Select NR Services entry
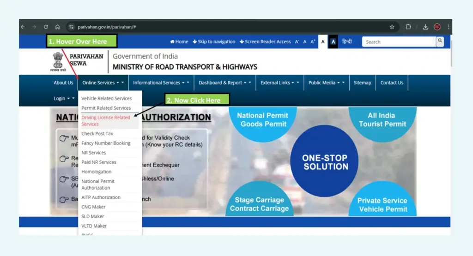 coord(93,153)
